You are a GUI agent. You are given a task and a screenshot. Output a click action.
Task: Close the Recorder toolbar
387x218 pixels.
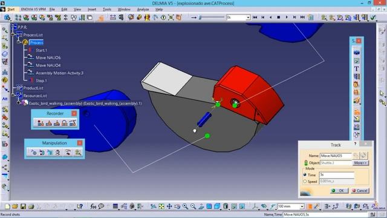[74, 113]
